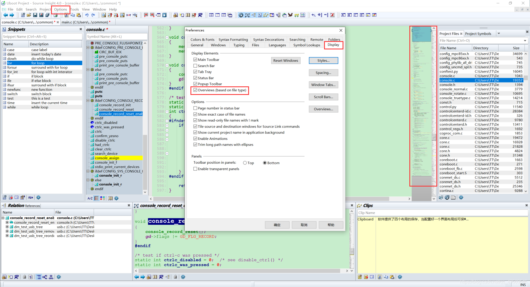Toggle the Popup Toolbar checkbox

(x=195, y=84)
